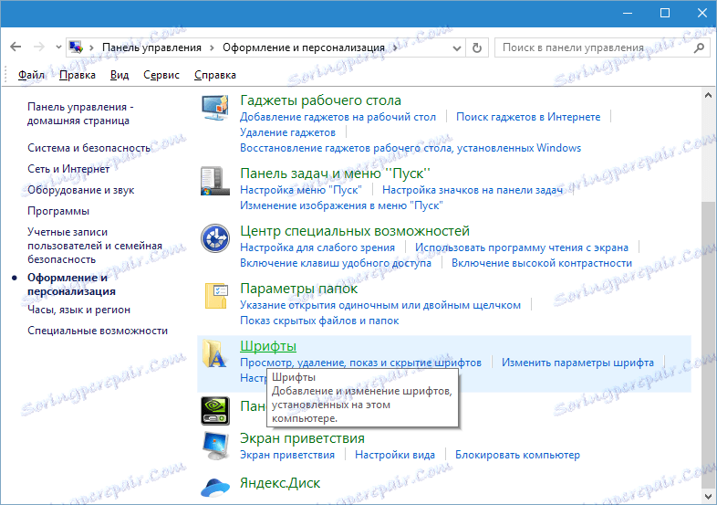Click the Control Panel address bar icon

(76, 47)
